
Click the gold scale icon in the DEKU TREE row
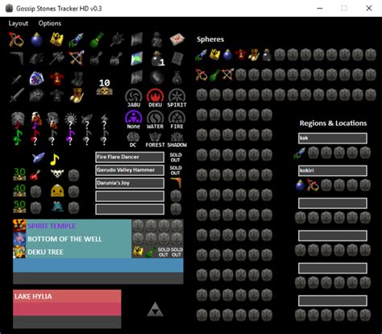[x=138, y=252]
